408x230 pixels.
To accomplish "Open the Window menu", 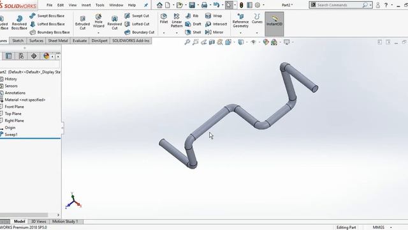I will pyautogui.click(x=116, y=5).
